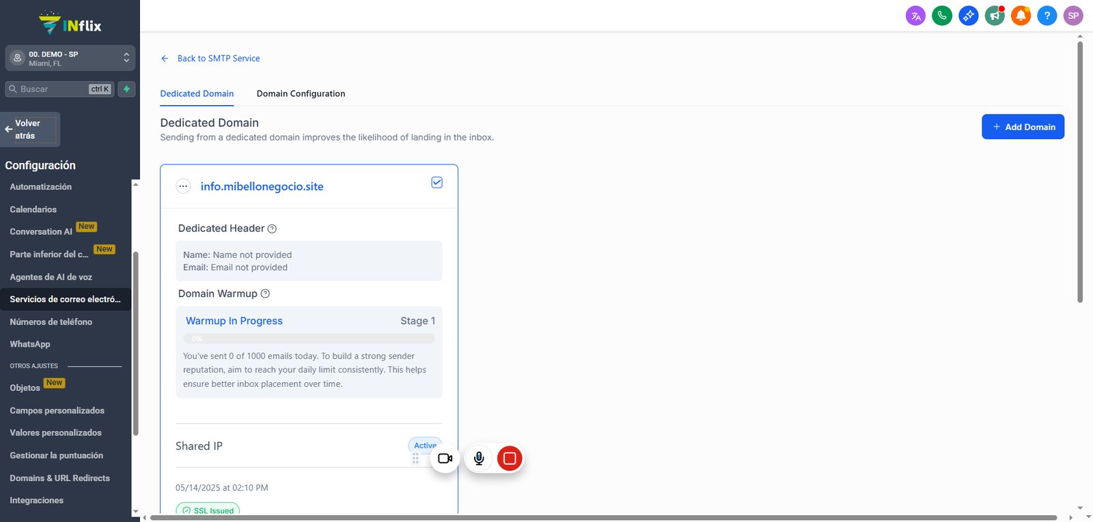
Task: Open Automatización settings
Action: pos(40,187)
